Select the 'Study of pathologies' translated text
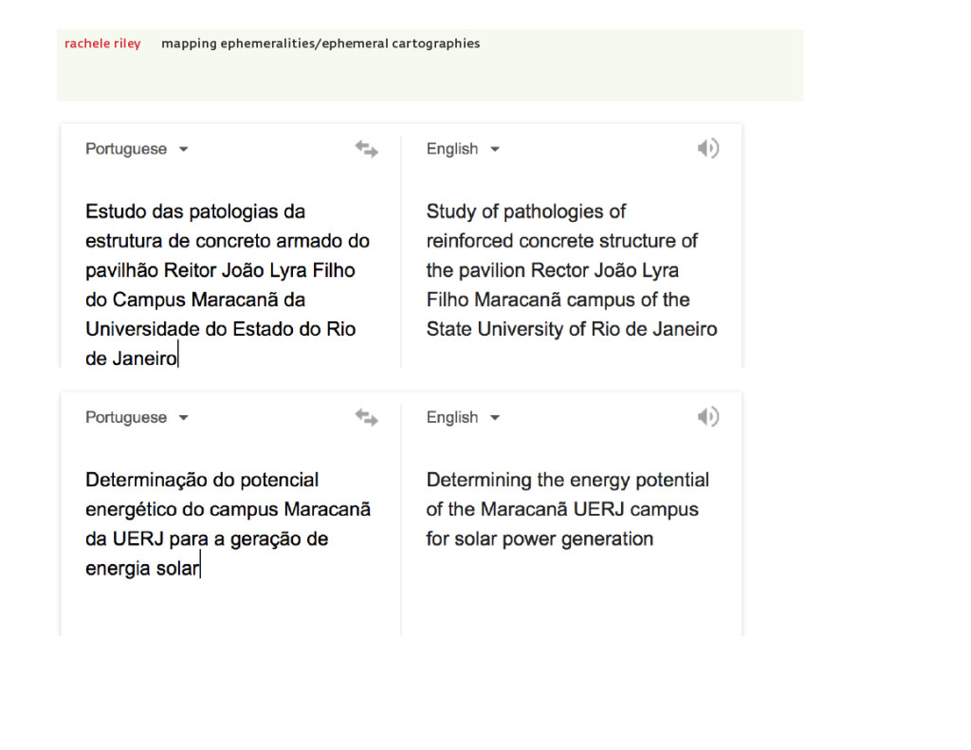 pyautogui.click(x=572, y=270)
